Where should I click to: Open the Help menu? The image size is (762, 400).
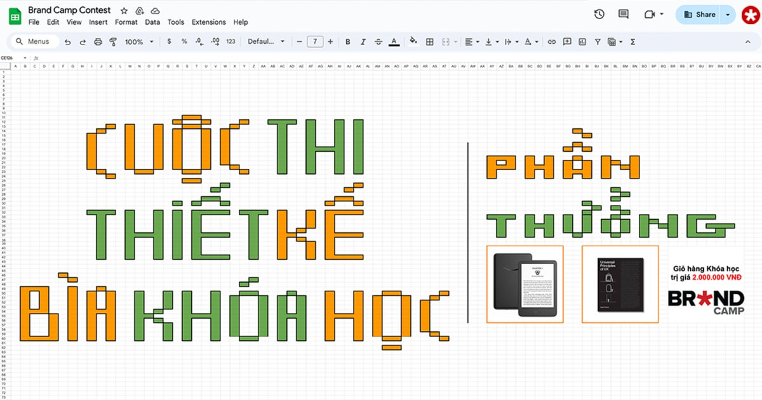click(x=241, y=22)
